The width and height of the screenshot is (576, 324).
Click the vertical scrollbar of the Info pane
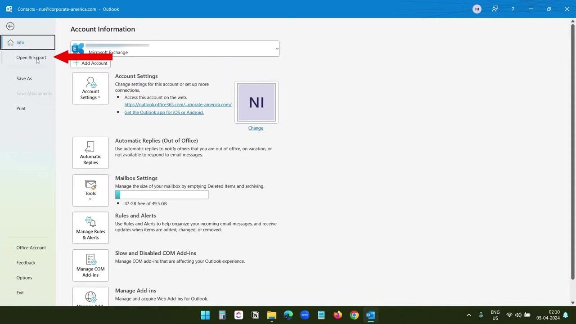click(x=573, y=153)
